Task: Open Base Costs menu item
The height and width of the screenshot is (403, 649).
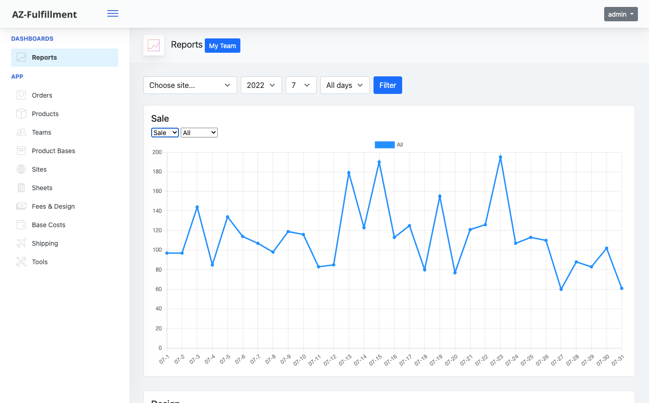Action: [x=49, y=225]
